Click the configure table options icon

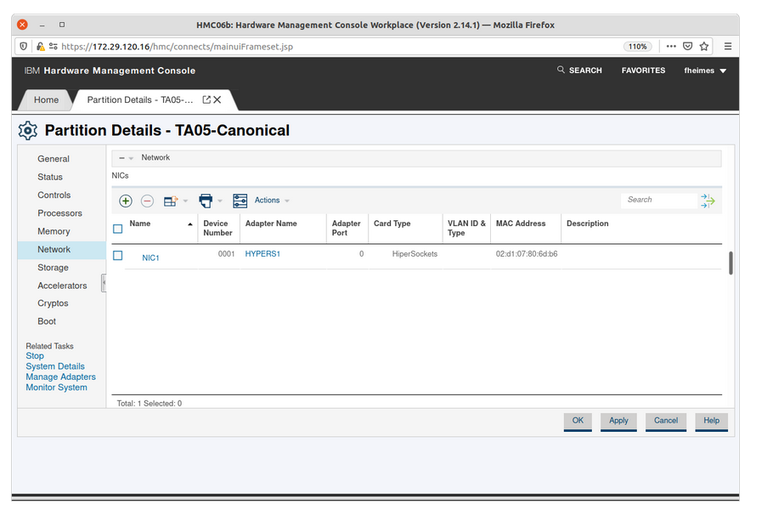[240, 201]
